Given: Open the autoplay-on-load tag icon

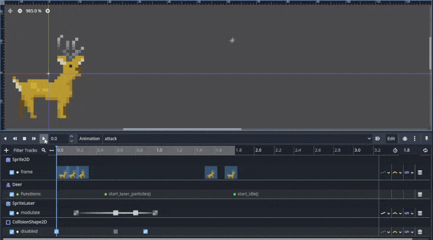Looking at the screenshot, I should (x=377, y=138).
